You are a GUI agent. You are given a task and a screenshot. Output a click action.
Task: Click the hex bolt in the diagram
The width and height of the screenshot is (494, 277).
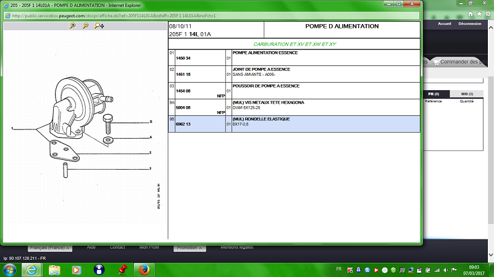pyautogui.click(x=107, y=124)
